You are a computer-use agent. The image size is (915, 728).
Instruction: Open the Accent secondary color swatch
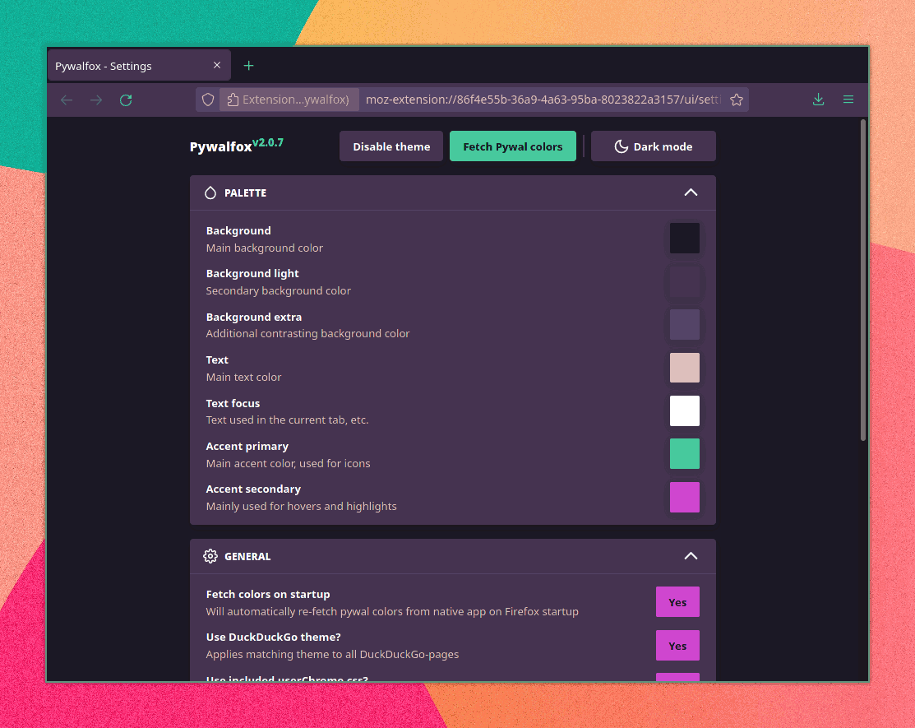[685, 498]
